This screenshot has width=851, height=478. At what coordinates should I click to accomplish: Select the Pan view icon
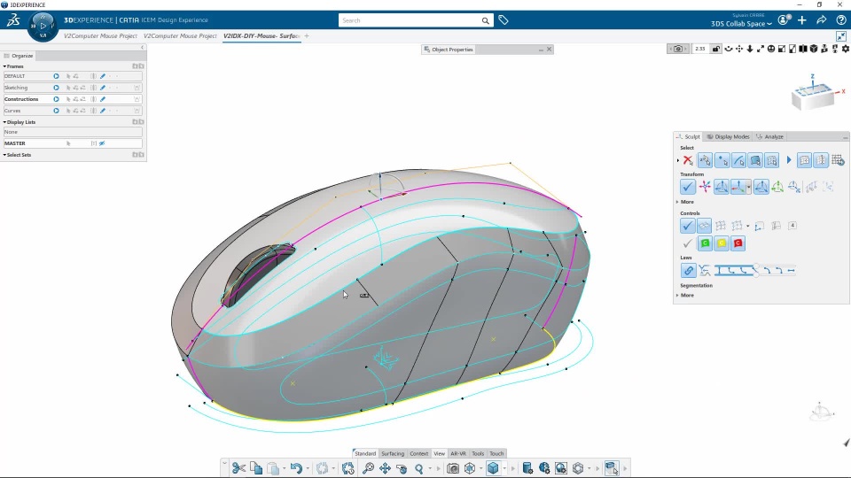coord(385,468)
